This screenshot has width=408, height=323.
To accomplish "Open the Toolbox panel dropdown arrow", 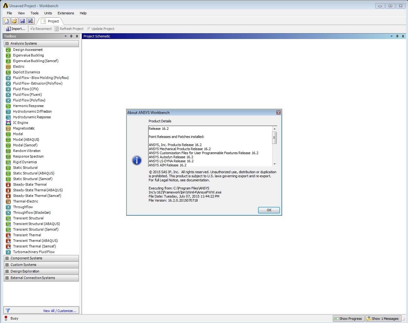I will (65, 36).
